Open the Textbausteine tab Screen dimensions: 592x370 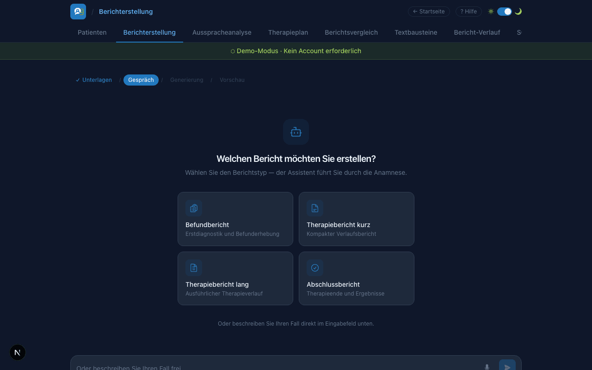pos(416,32)
